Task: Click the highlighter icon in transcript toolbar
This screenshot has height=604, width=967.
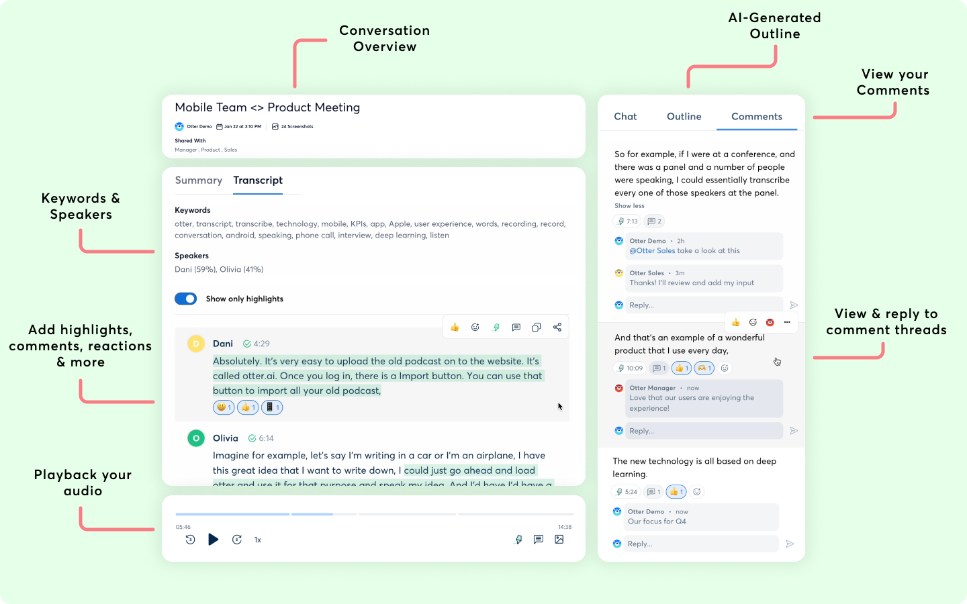Action: tap(496, 328)
